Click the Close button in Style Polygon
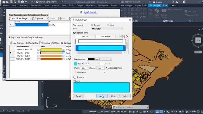This screenshot has width=203, height=114. [x=113, y=96]
